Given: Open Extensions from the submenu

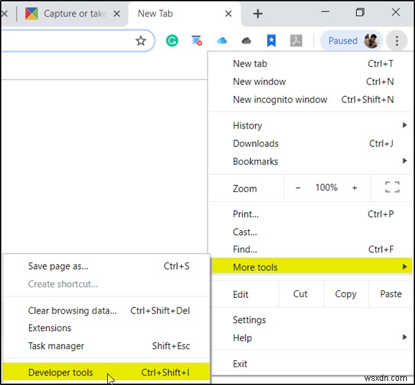Looking at the screenshot, I should pyautogui.click(x=107, y=328).
